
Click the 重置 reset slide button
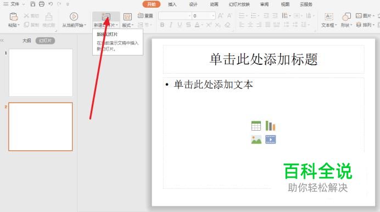point(145,16)
